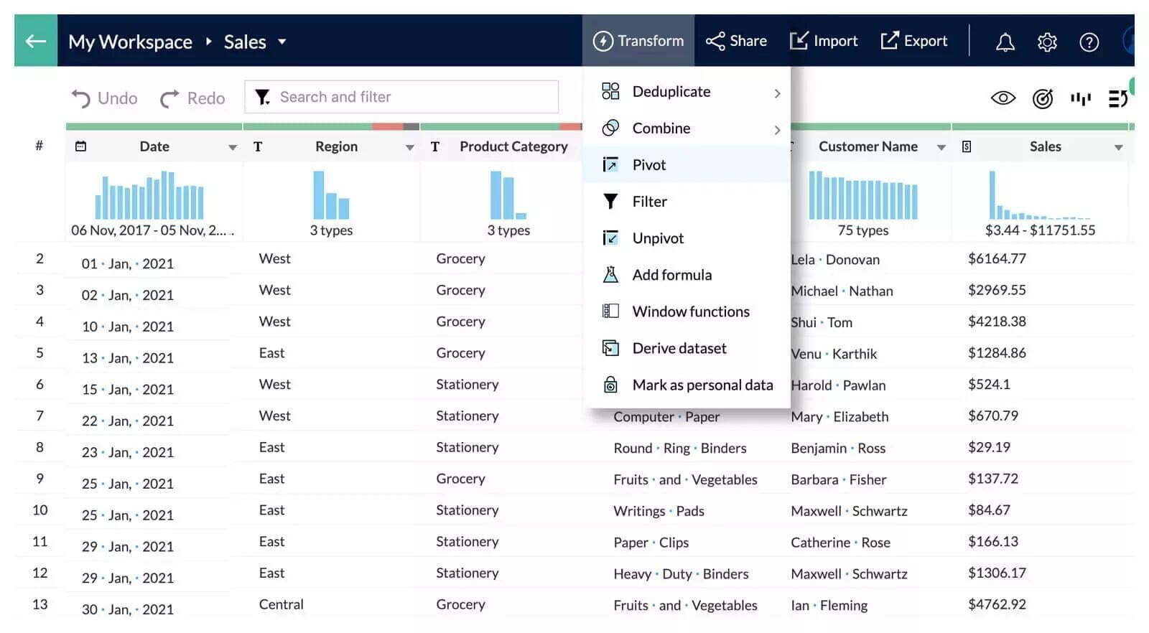Expand Combine submenu chevron
This screenshot has width=1149, height=633.
point(777,130)
